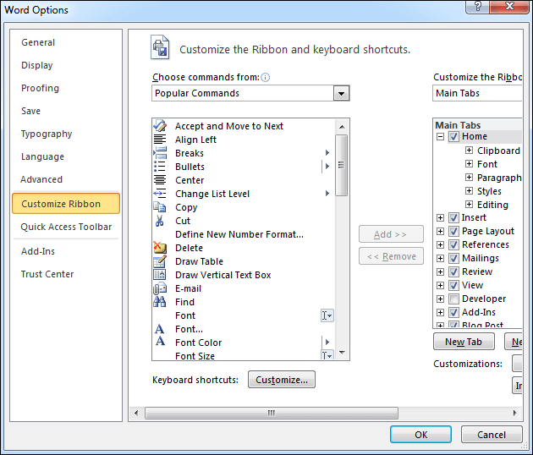The image size is (533, 455).
Task: Expand the Styles group node
Action: (x=469, y=190)
